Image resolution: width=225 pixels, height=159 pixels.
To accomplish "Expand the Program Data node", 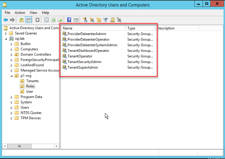I will pyautogui.click(x=12, y=97).
